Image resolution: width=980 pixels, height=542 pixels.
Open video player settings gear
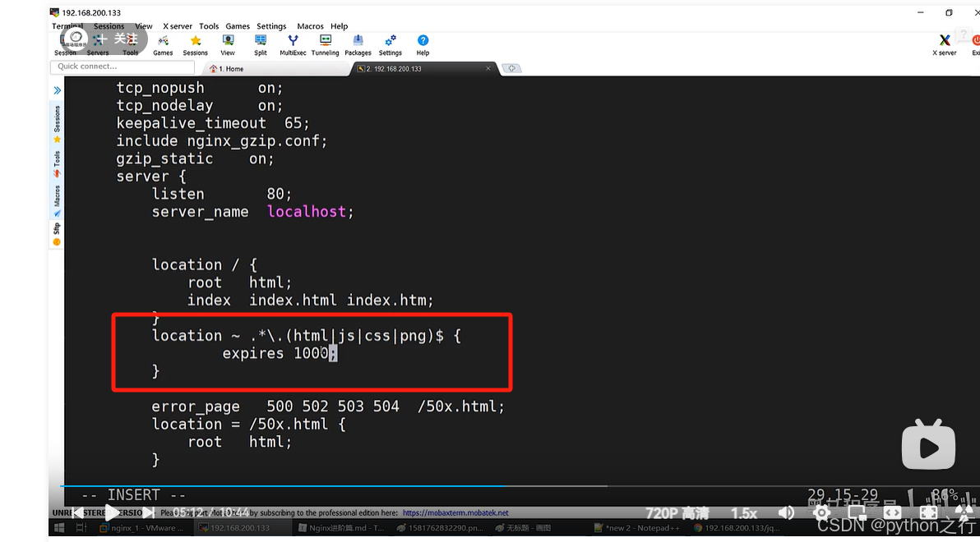click(x=822, y=513)
